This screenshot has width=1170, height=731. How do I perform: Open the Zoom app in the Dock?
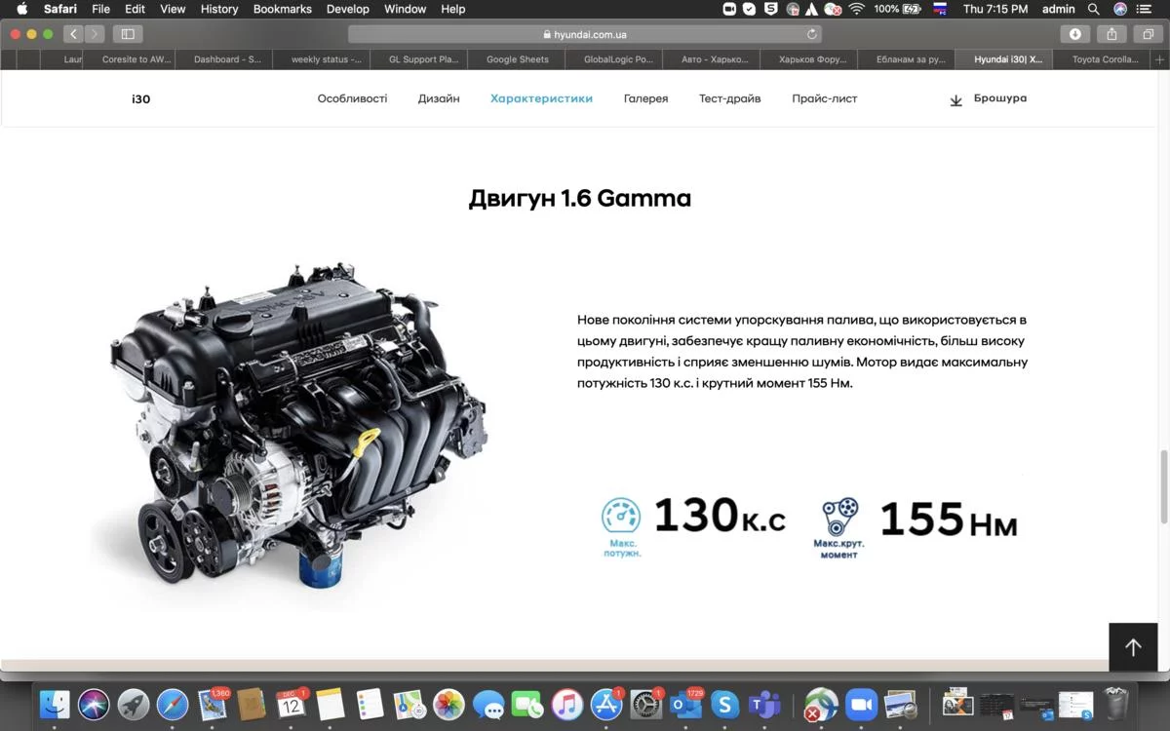pos(860,704)
